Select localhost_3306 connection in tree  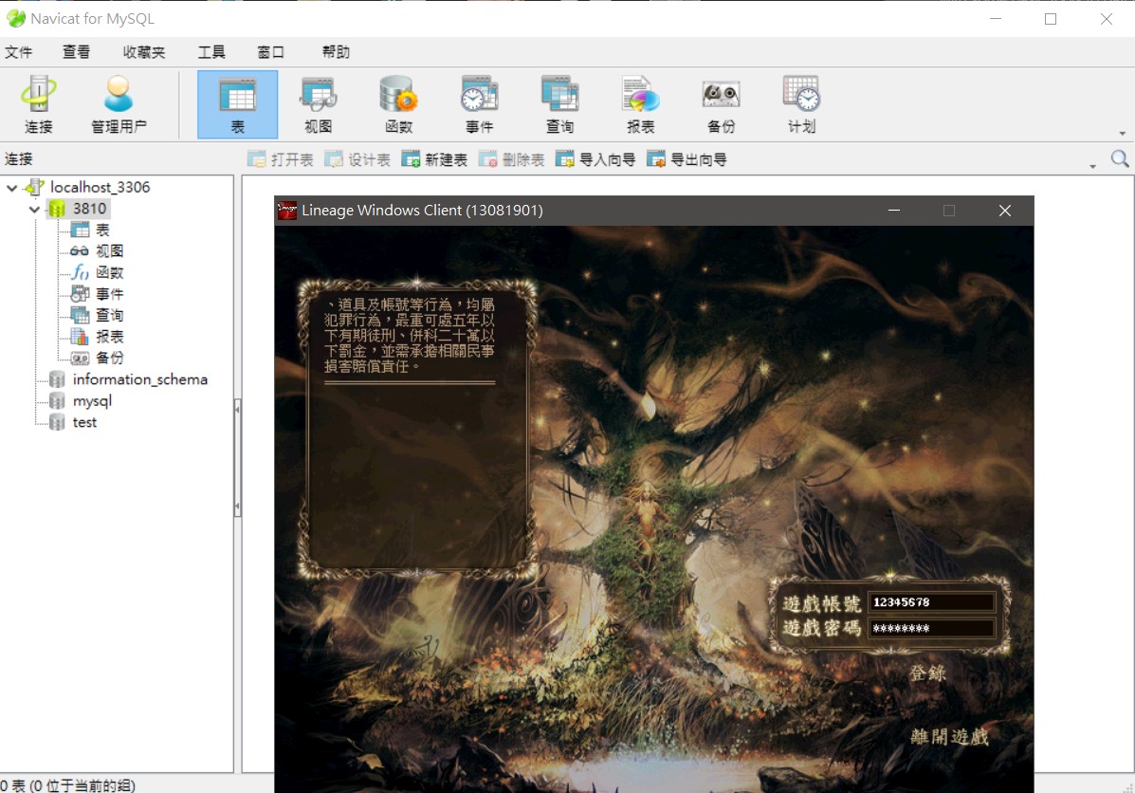[x=100, y=187]
